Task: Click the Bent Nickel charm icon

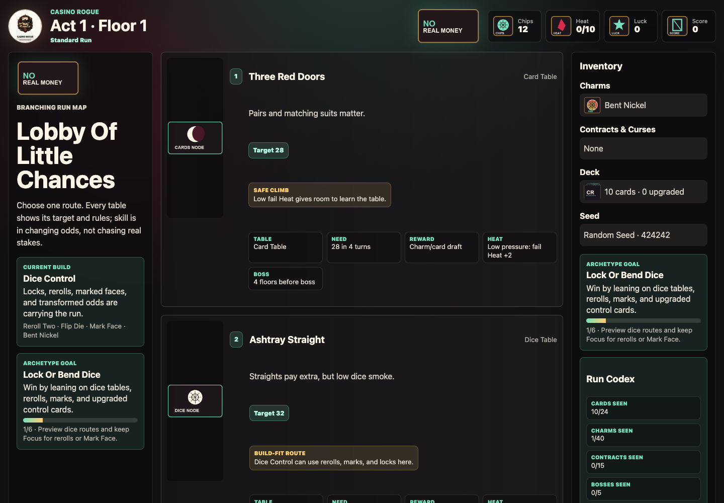Action: pos(592,105)
